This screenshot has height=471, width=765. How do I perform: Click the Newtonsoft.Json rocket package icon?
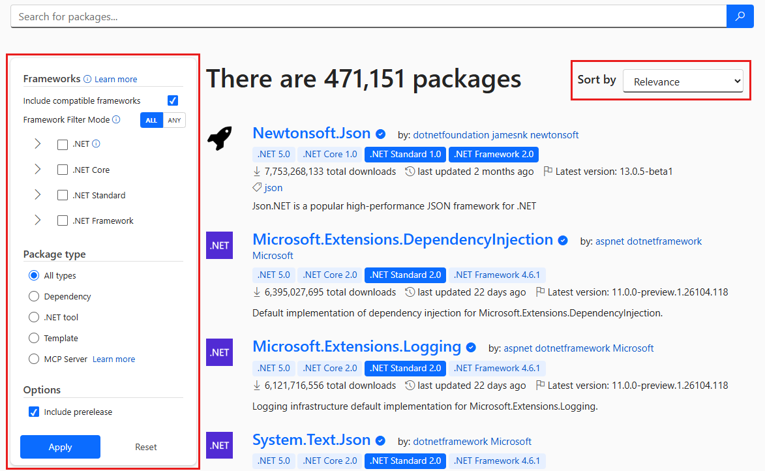(x=220, y=138)
